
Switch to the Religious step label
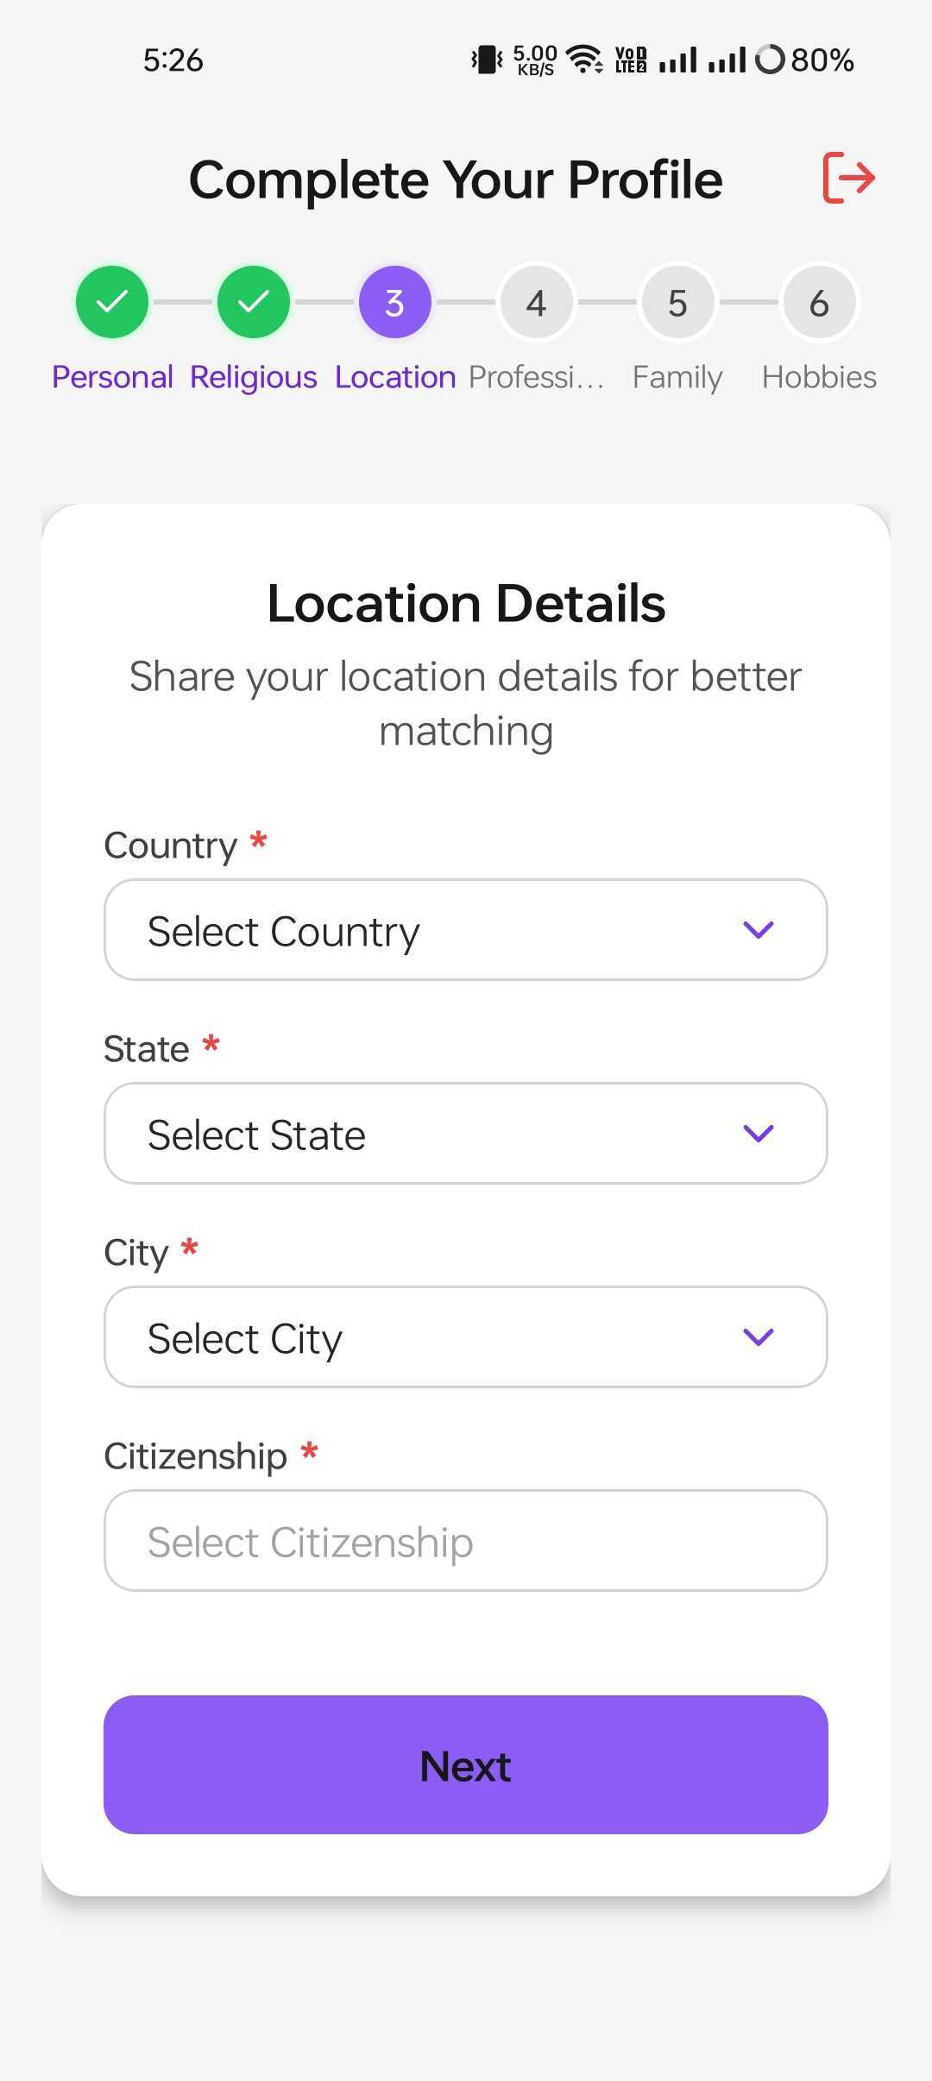254,377
